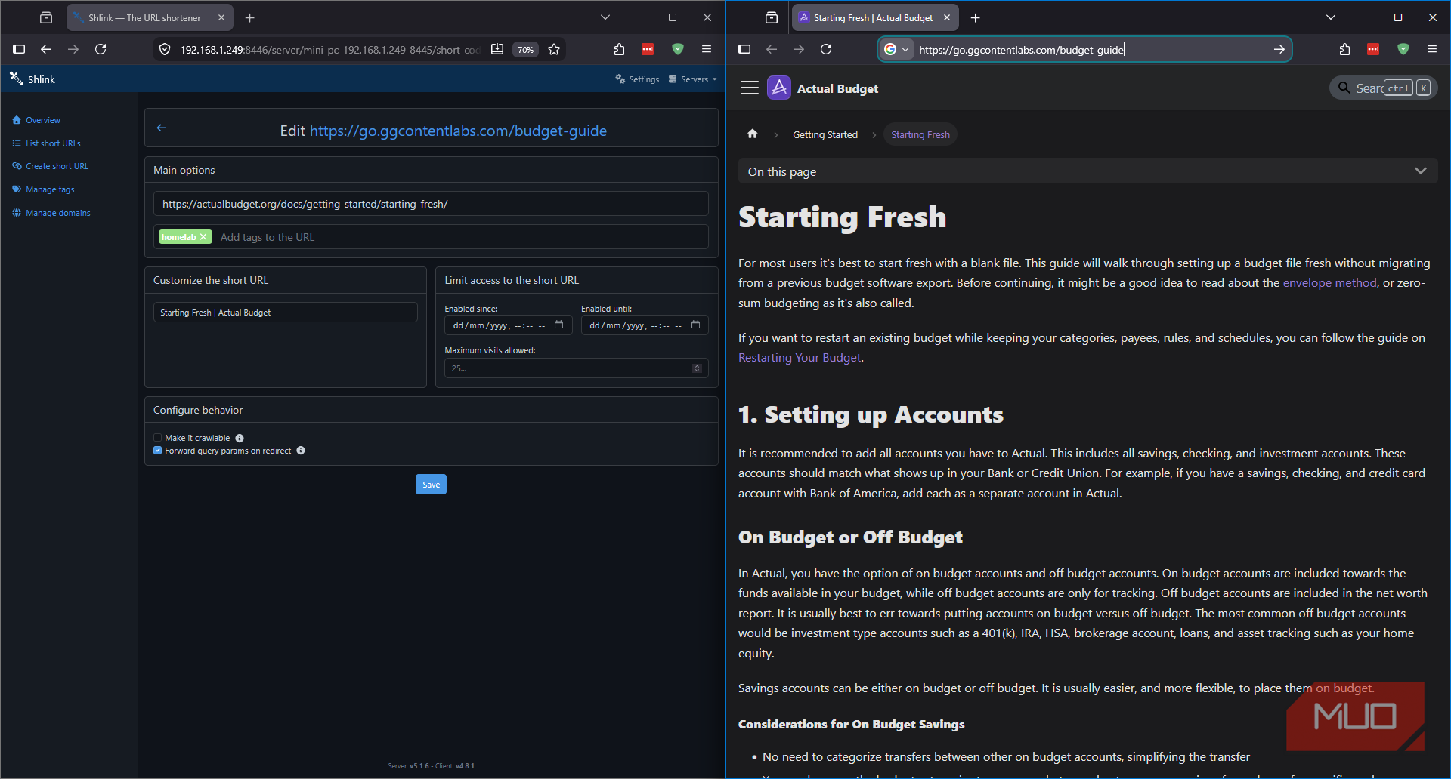Screen dimensions: 1451x779
Task: Open Extensions in left browser window
Action: (619, 49)
